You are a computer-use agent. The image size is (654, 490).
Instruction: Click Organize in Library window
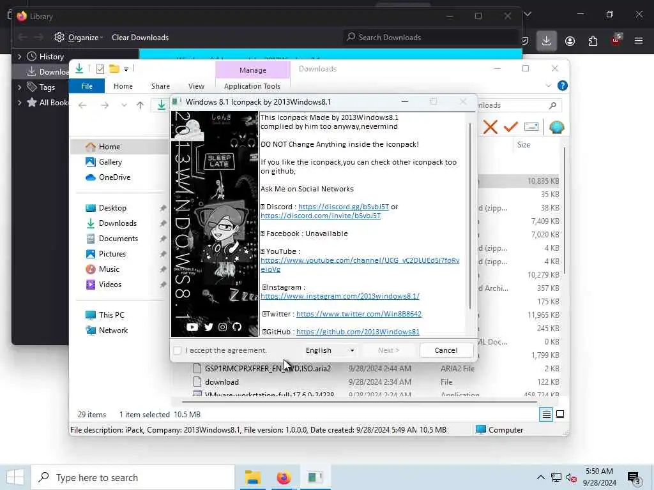point(79,38)
